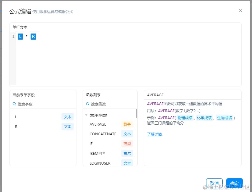Click the 单行文本 = label
Image resolution: width=252 pixels, height=192 pixels.
22,27
